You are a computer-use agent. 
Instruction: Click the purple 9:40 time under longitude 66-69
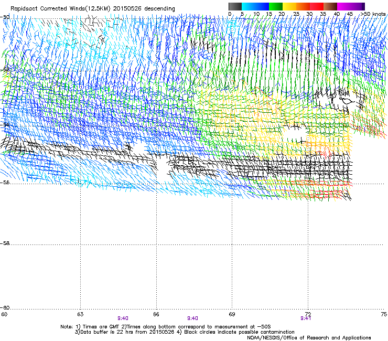point(192,318)
